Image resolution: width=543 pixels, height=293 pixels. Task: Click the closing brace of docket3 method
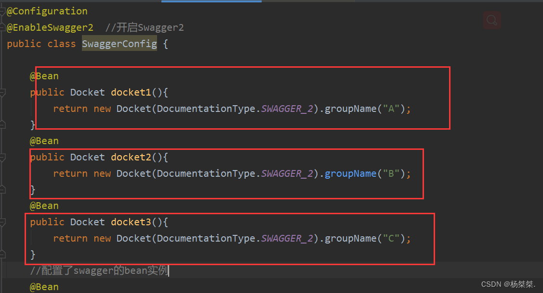pyautogui.click(x=33, y=255)
